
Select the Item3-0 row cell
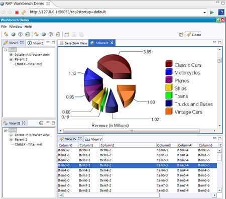pyautogui.click(x=64, y=165)
